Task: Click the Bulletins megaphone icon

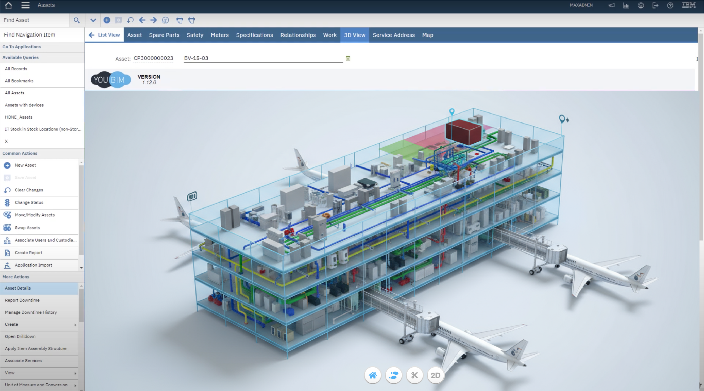Action: [x=612, y=5]
